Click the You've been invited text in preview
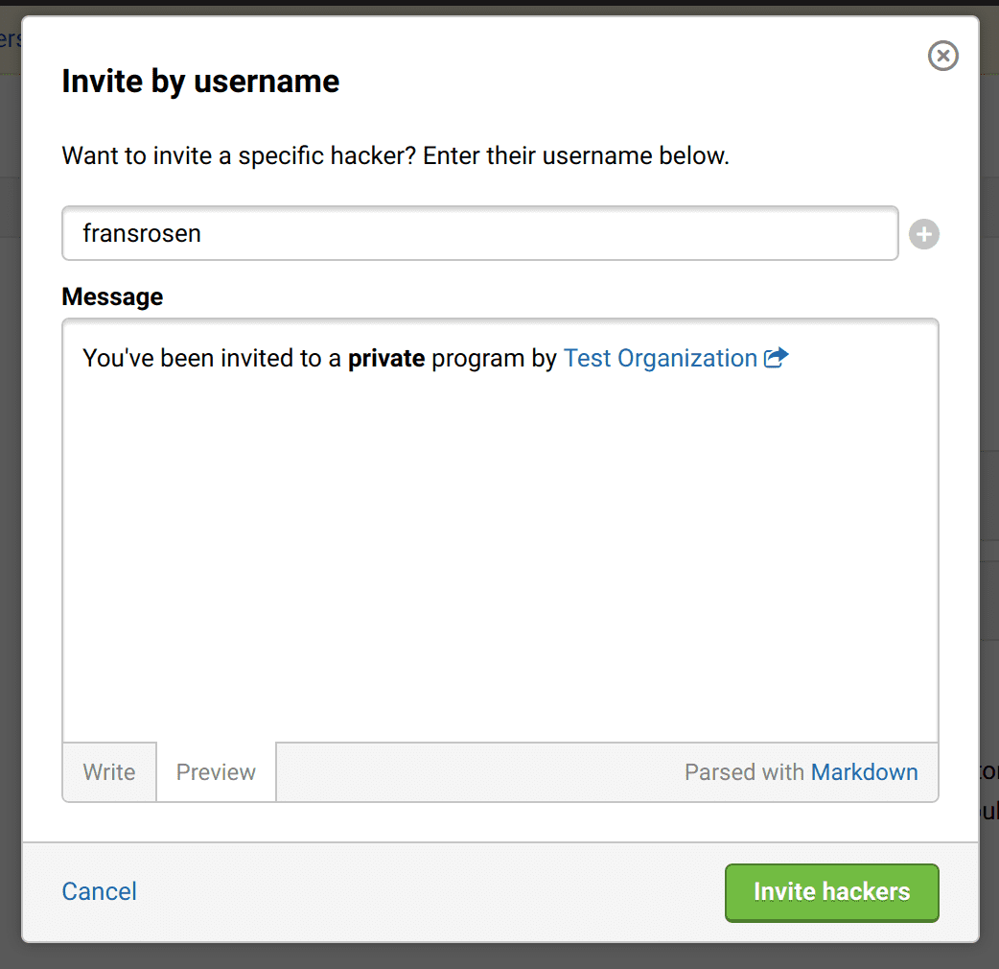The image size is (999, 969). tap(211, 359)
